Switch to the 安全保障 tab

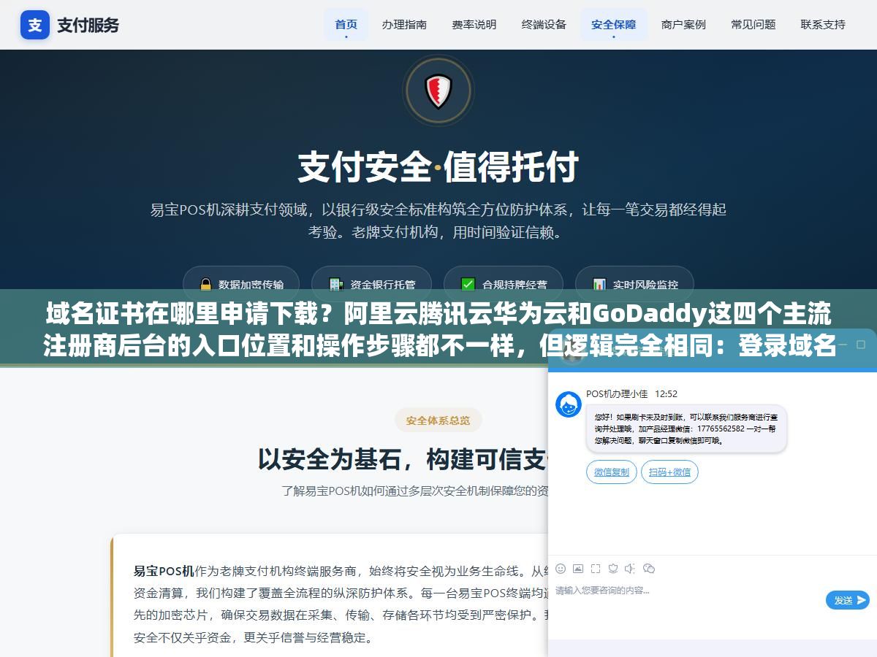point(613,24)
